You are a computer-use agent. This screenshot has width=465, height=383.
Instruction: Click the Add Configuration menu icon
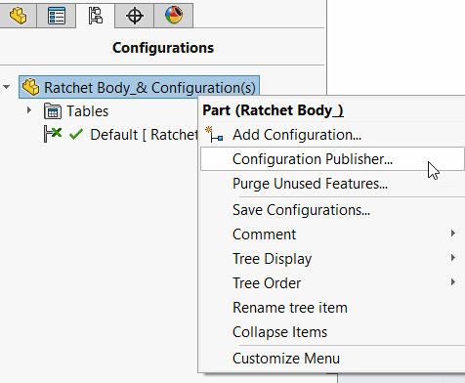[x=214, y=134]
